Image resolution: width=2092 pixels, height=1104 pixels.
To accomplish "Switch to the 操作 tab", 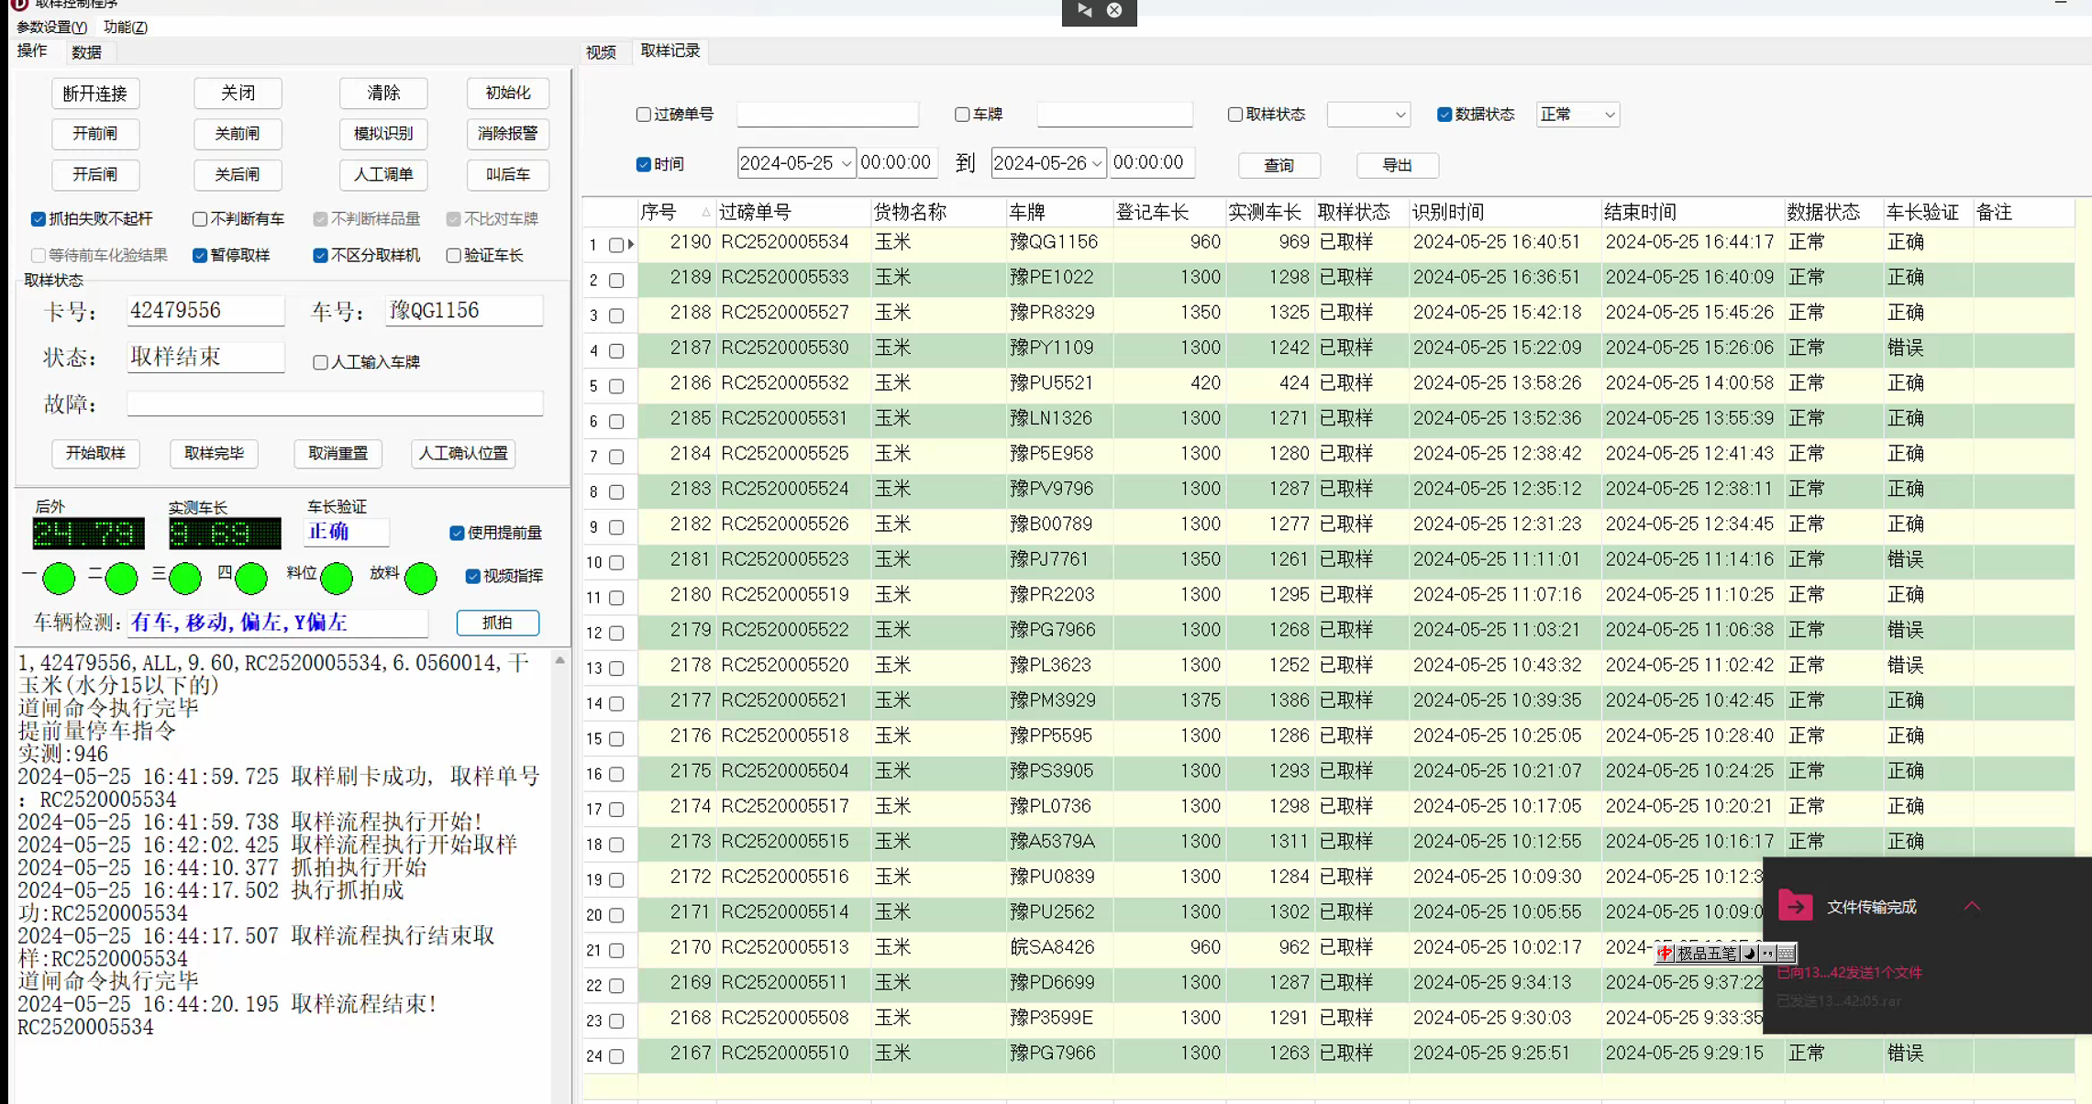I will click(32, 51).
